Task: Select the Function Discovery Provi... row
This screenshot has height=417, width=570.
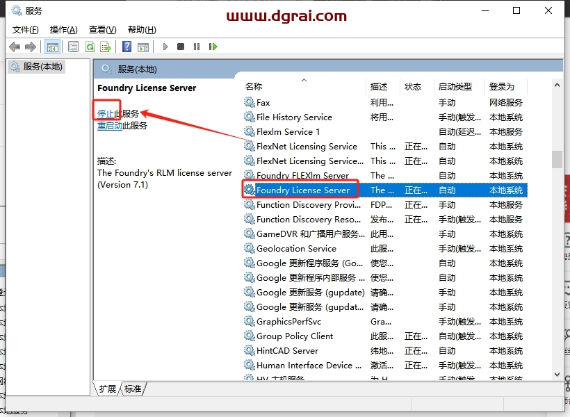Action: pos(384,205)
